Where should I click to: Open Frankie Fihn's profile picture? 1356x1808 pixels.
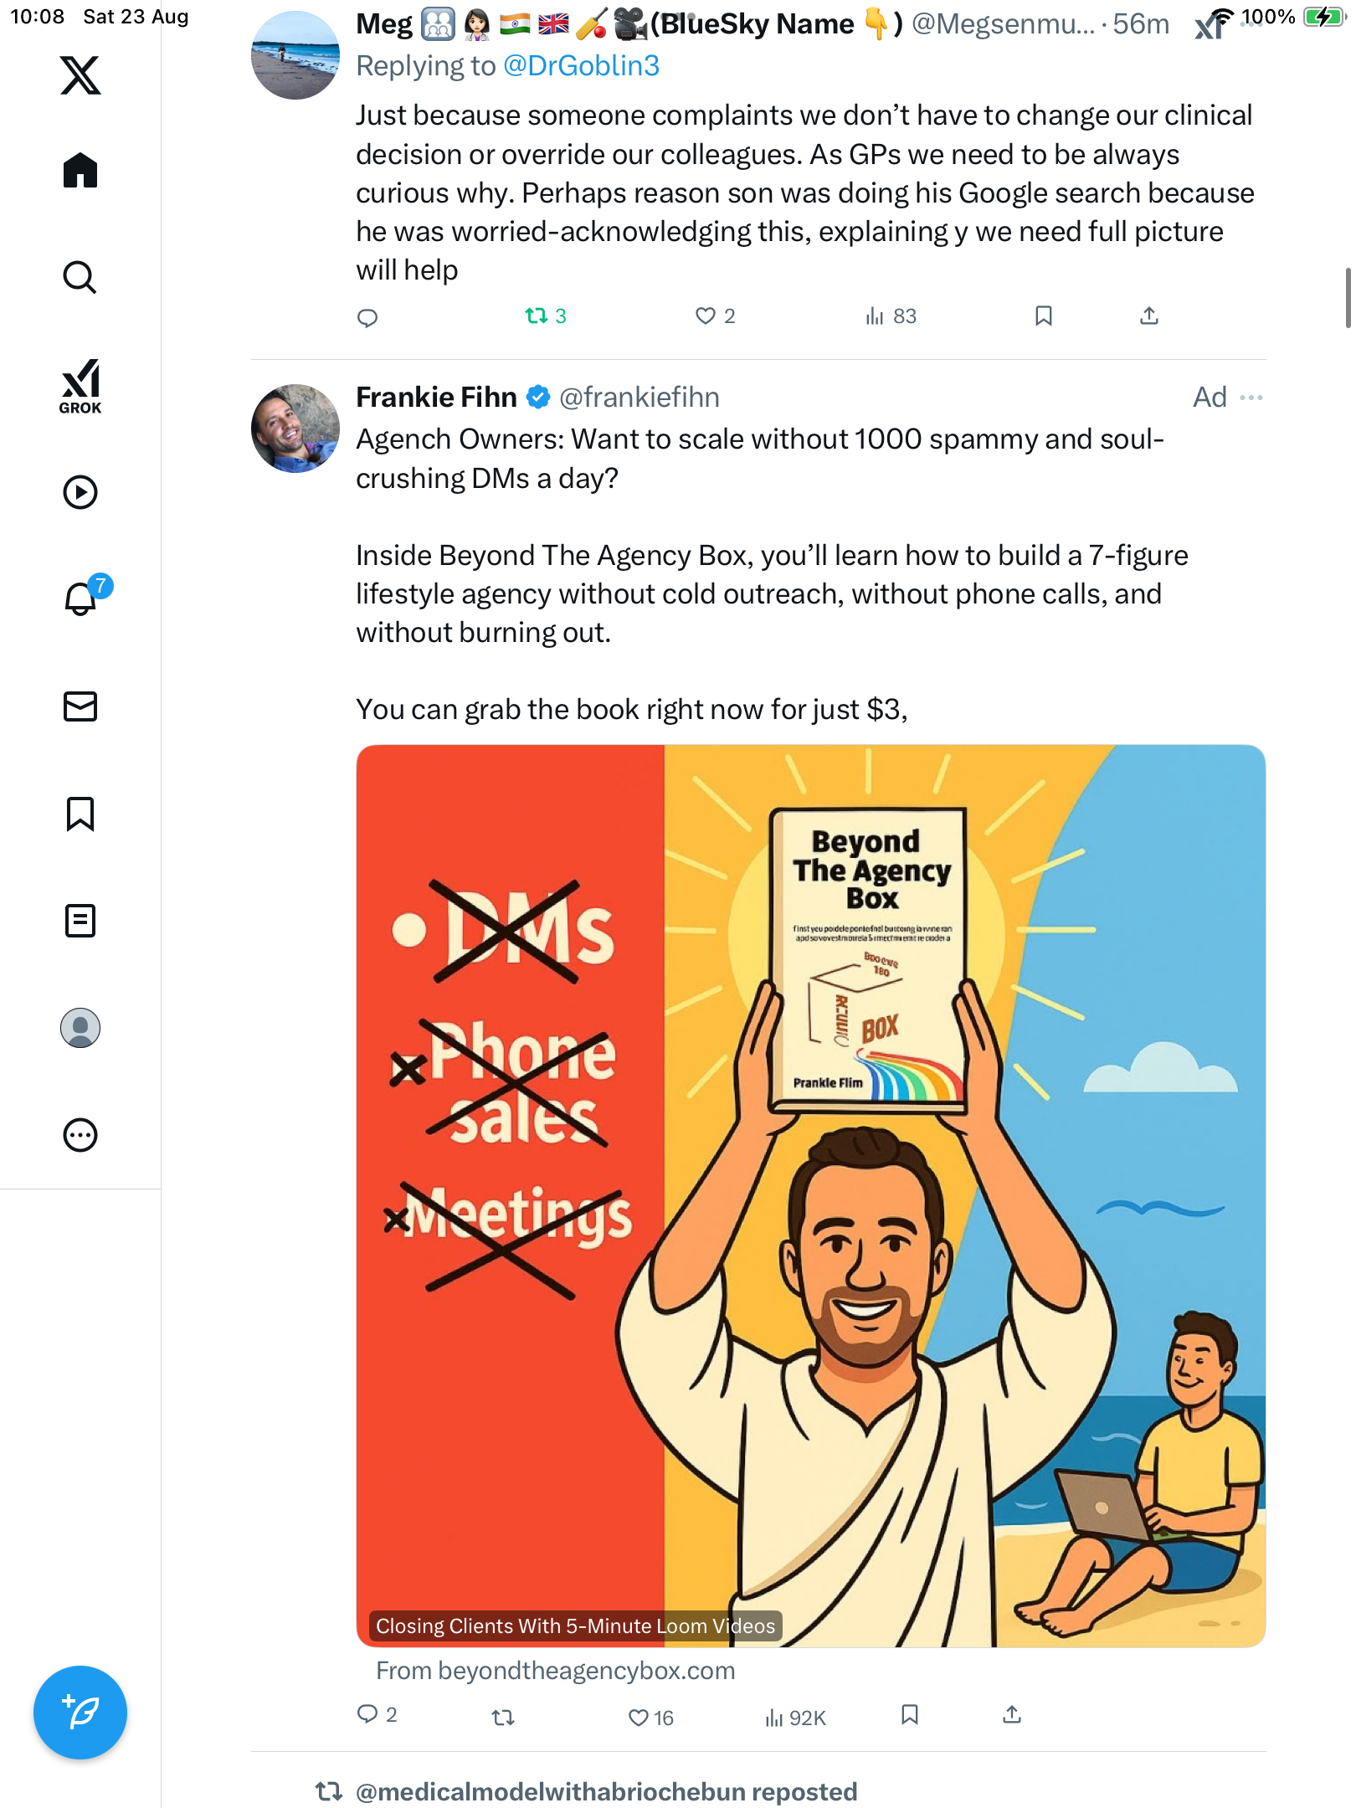(x=295, y=429)
